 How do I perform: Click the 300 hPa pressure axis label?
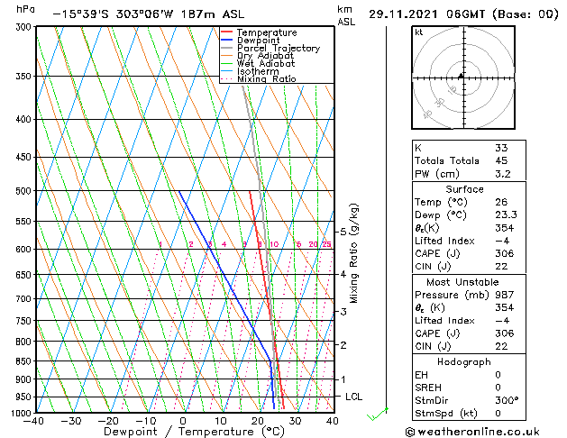click(23, 27)
